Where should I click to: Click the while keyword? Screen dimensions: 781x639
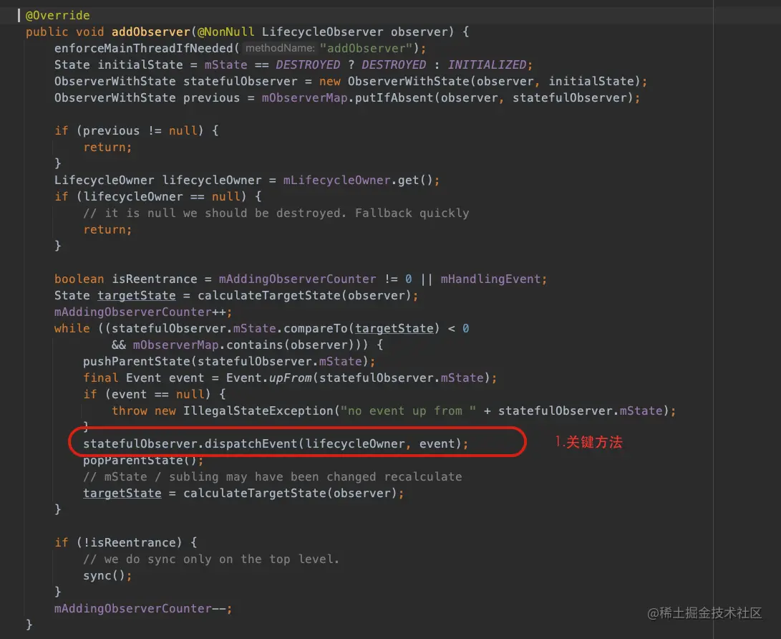click(x=72, y=329)
